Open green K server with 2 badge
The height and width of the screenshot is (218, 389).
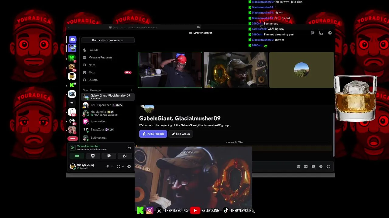tap(72, 58)
